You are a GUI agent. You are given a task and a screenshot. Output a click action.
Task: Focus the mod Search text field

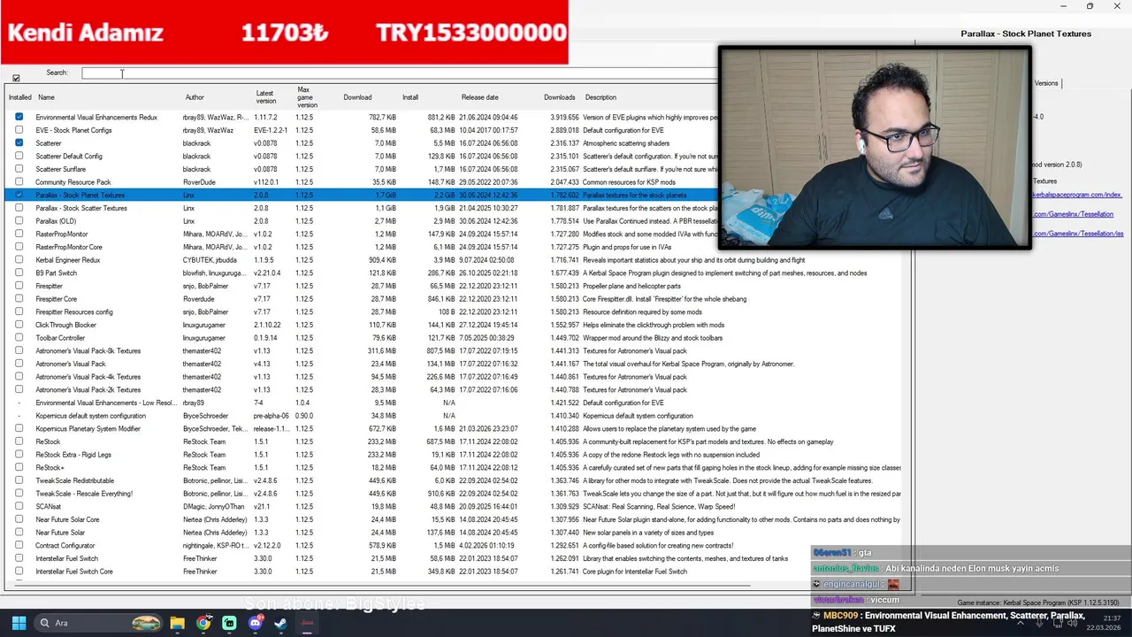(x=398, y=73)
